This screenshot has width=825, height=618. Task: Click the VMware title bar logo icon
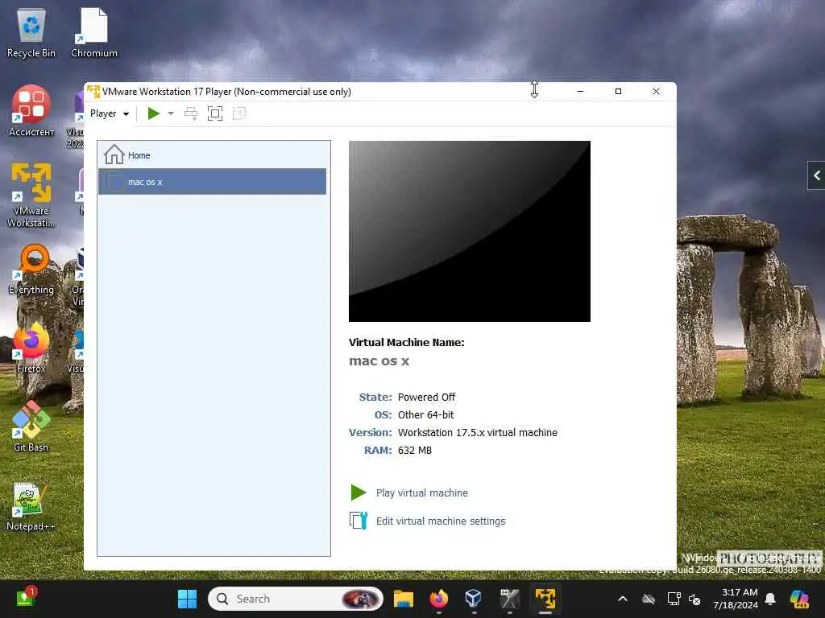click(93, 92)
